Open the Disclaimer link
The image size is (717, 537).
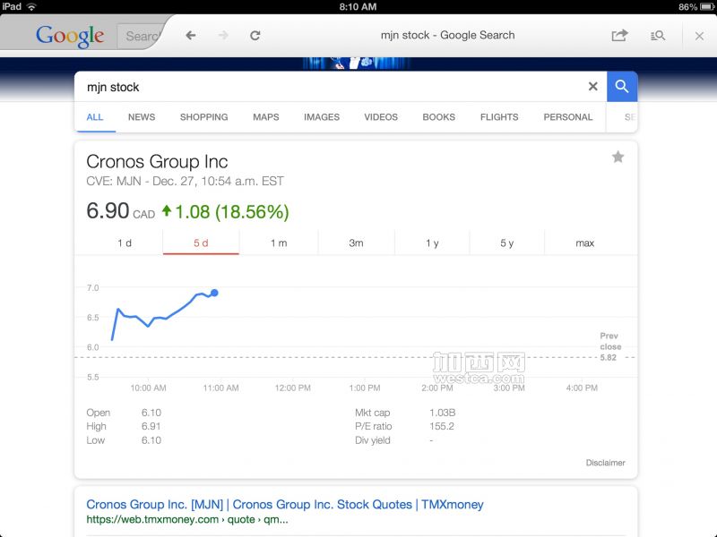(605, 463)
